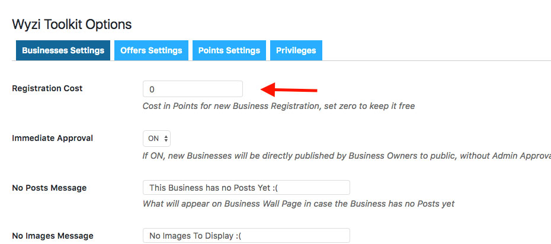This screenshot has height=244, width=551.
Task: Click the red arrow pointing at Registration Cost
Action: [289, 90]
